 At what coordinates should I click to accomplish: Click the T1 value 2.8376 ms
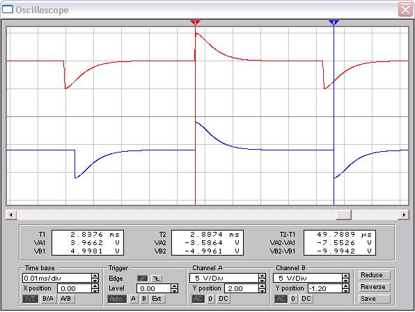(x=95, y=235)
